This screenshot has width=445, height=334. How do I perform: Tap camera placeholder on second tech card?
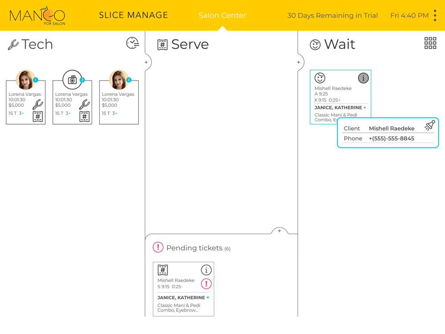(x=73, y=80)
